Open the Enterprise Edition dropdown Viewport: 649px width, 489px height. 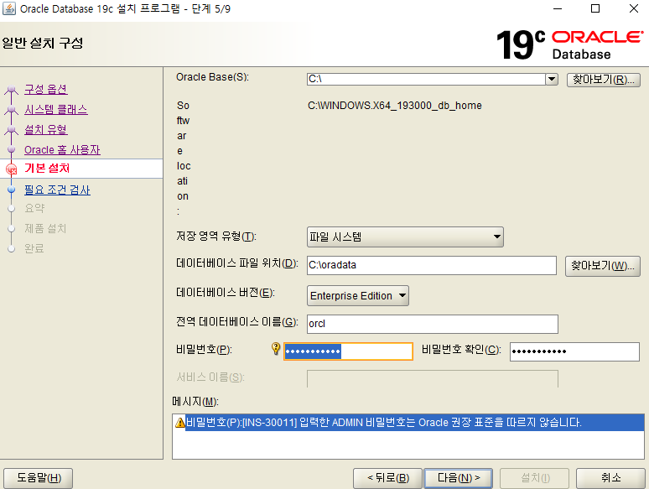click(358, 295)
